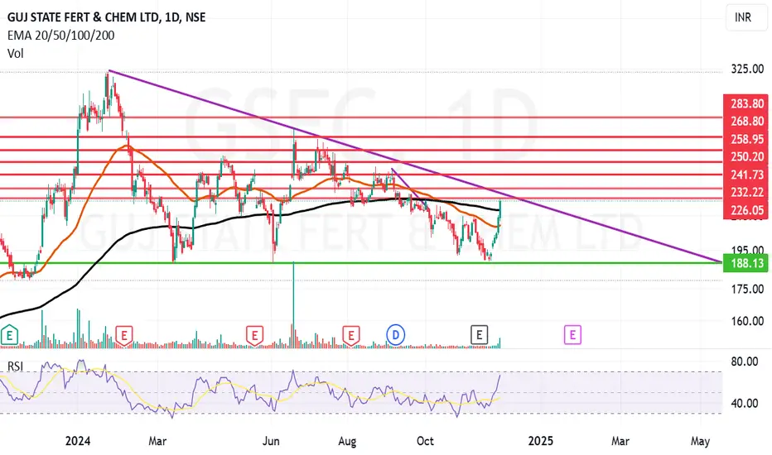Click the Aug time axis label
The width and height of the screenshot is (772, 455).
[x=347, y=441]
